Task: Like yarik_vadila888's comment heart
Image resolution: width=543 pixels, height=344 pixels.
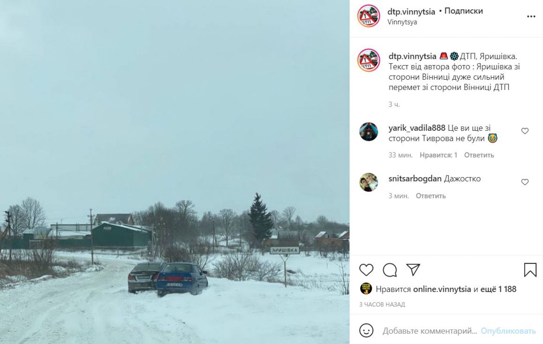Action: pos(525,131)
